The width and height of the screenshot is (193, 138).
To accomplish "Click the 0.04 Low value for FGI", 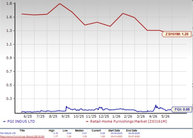I will (69, 133).
